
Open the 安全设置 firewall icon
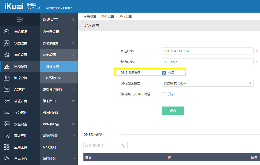pyautogui.click(x=7, y=124)
